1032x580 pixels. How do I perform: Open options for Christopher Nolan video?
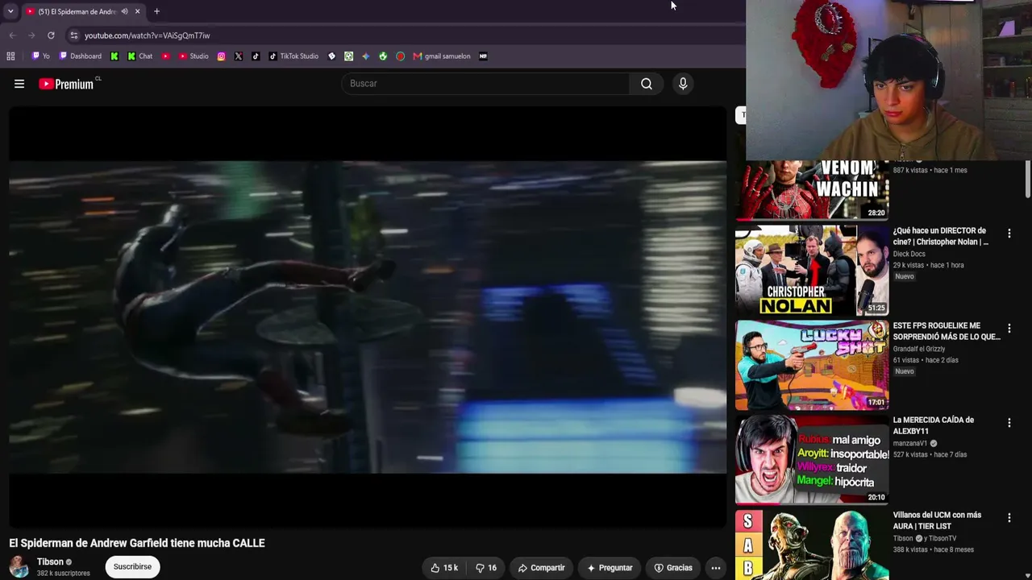tap(1009, 234)
